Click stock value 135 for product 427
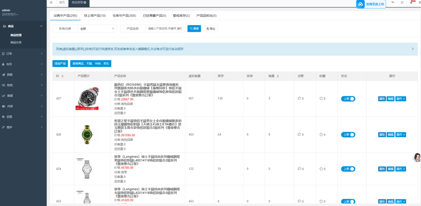The image size is (421, 206). [220, 98]
